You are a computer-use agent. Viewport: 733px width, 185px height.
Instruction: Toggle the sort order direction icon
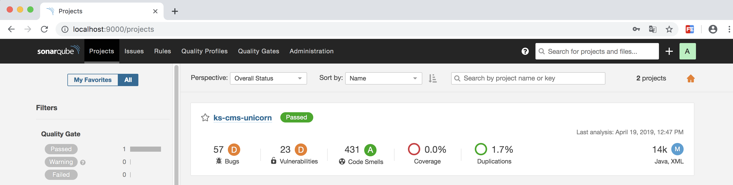point(433,78)
